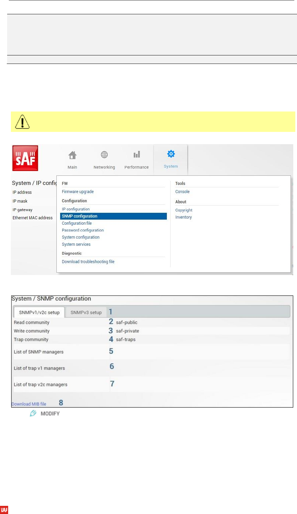Click the saf-traps trap community value

(126, 339)
